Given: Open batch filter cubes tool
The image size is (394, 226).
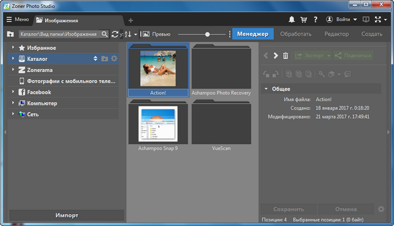Looking at the screenshot, I should [x=331, y=74].
